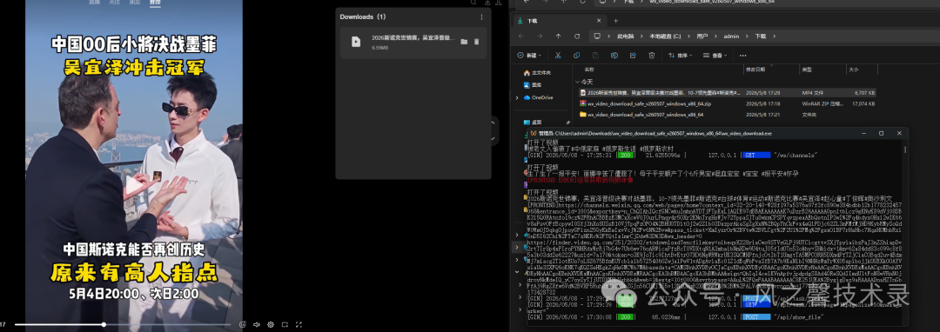Open 桌面 in Explorer sidebar
This screenshot has height=332, width=940.
[x=533, y=122]
